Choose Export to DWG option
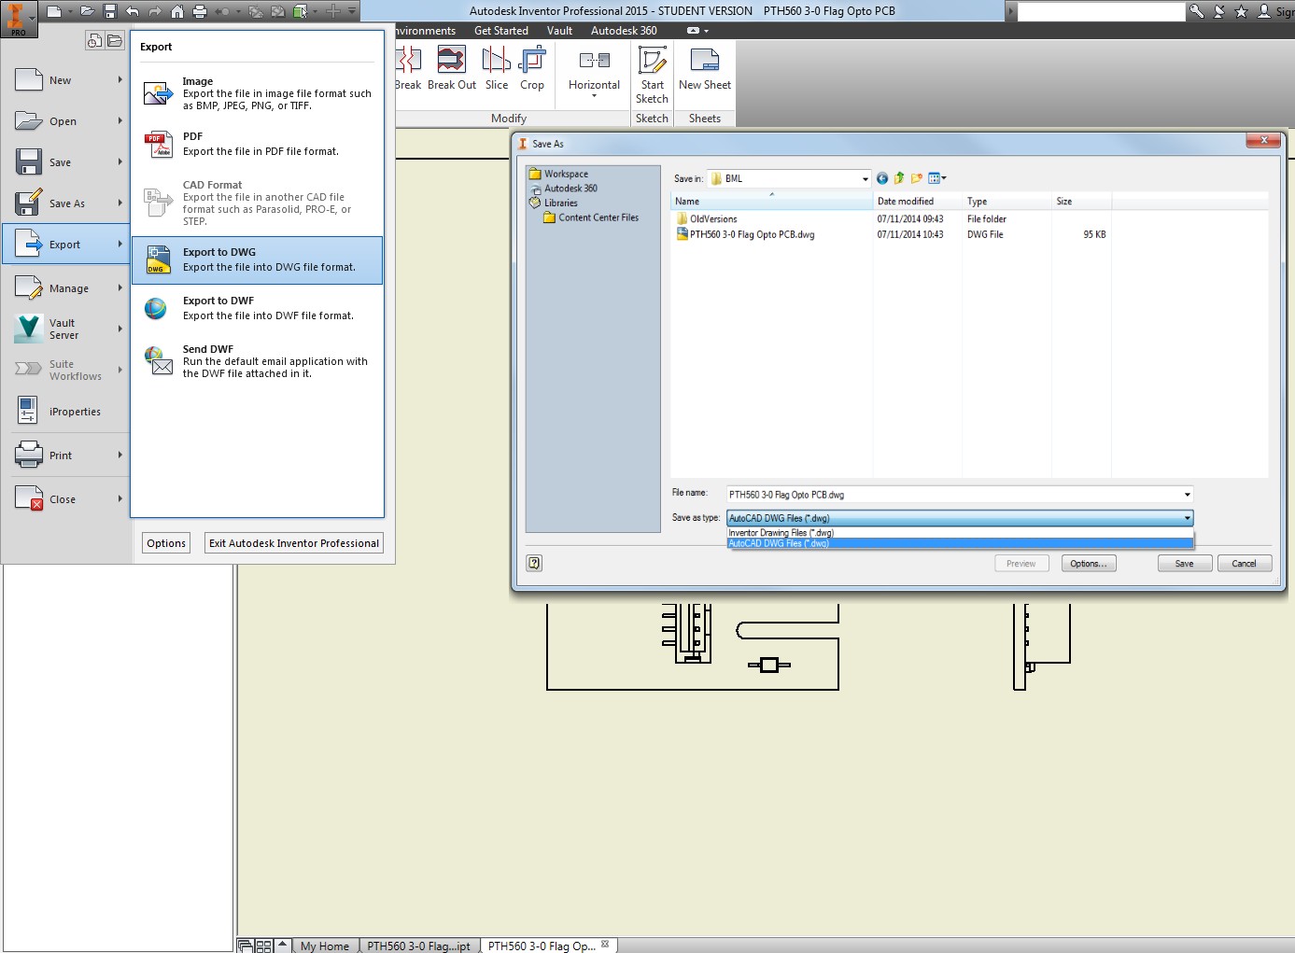The image size is (1295, 953). [257, 259]
